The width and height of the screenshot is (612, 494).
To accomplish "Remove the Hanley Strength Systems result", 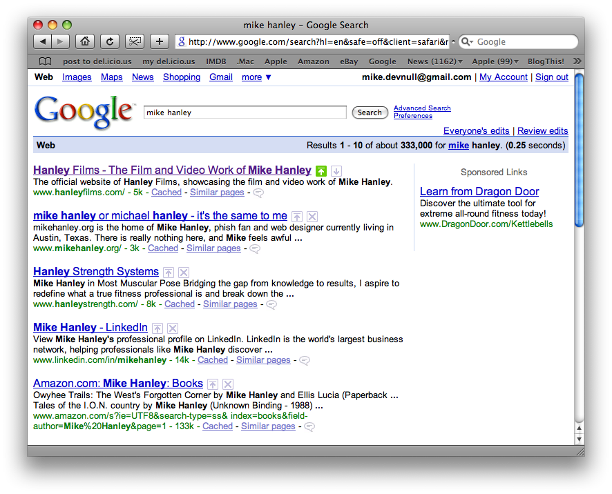I will click(184, 272).
